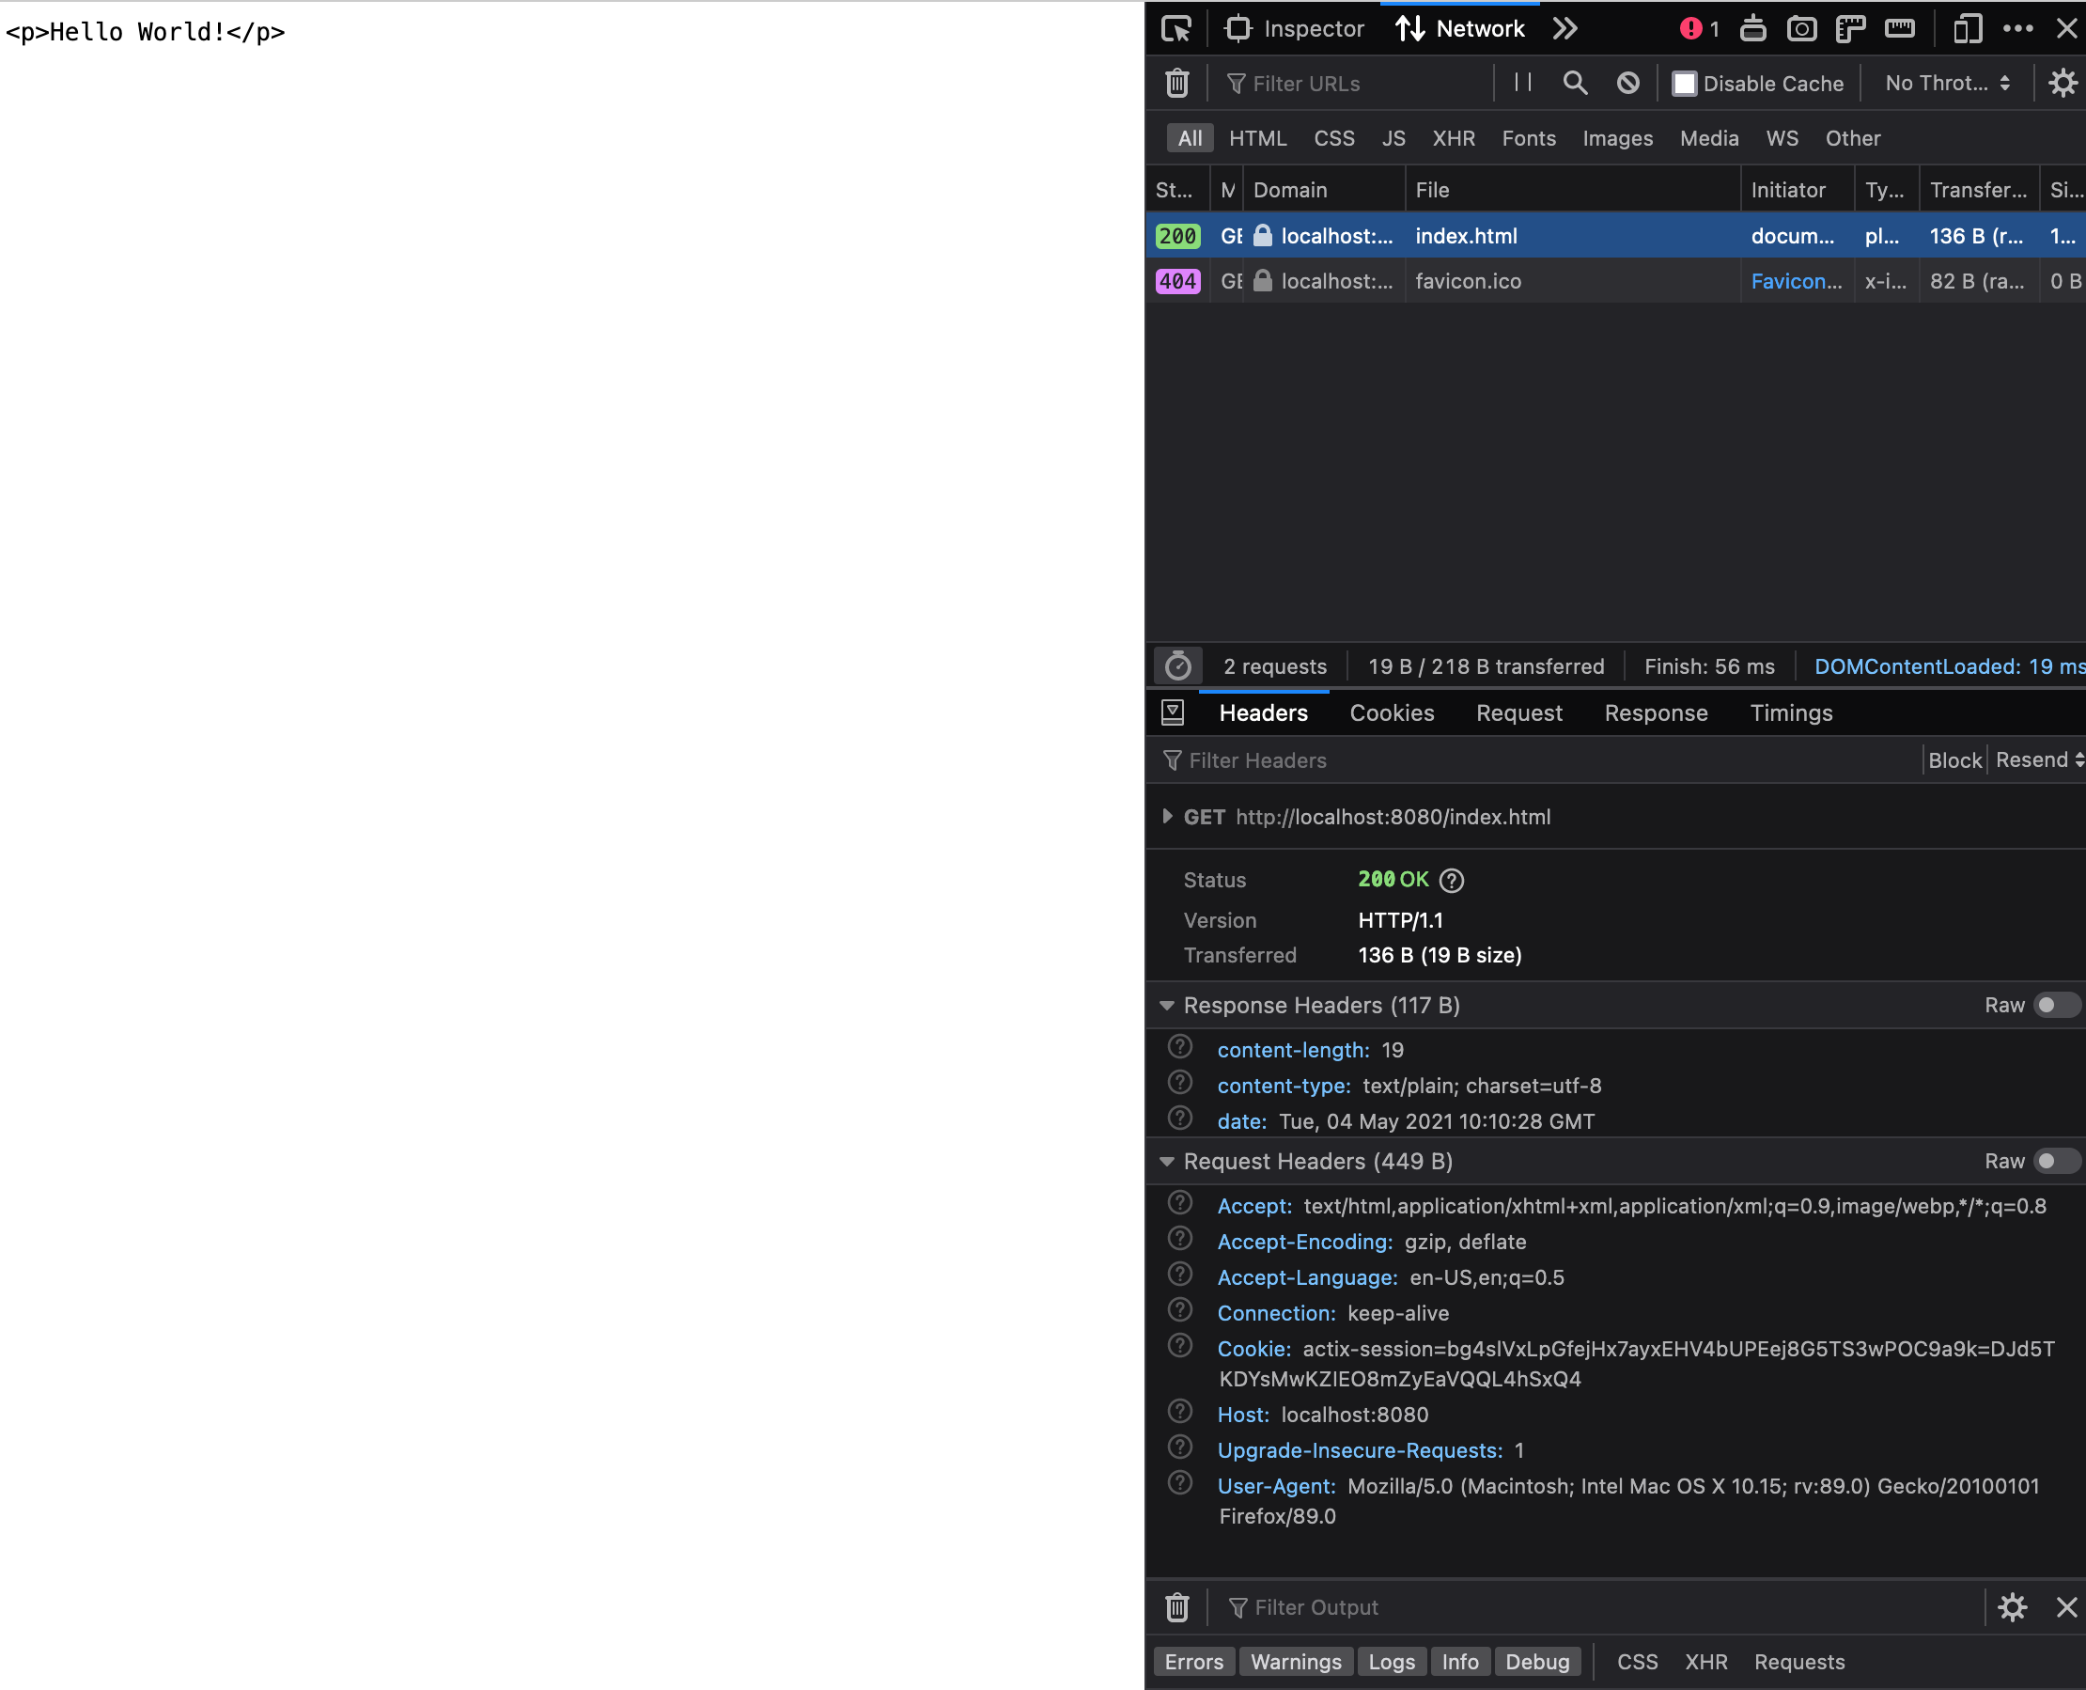
Task: Open help for 200 OK status
Action: pos(1451,880)
